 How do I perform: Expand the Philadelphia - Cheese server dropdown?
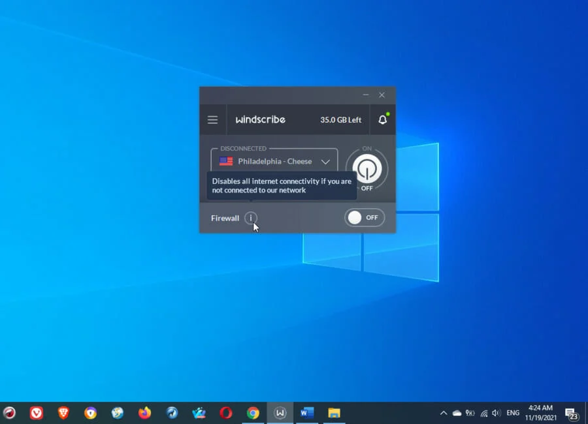tap(325, 161)
